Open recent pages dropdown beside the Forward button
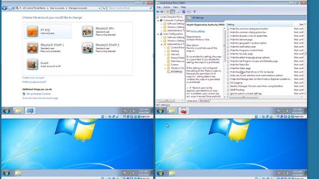 [x=13, y=8]
